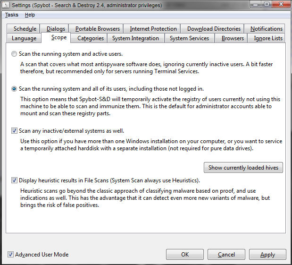Image resolution: width=292 pixels, height=265 pixels.
Task: Close the Settings window
Action: click(281, 4)
